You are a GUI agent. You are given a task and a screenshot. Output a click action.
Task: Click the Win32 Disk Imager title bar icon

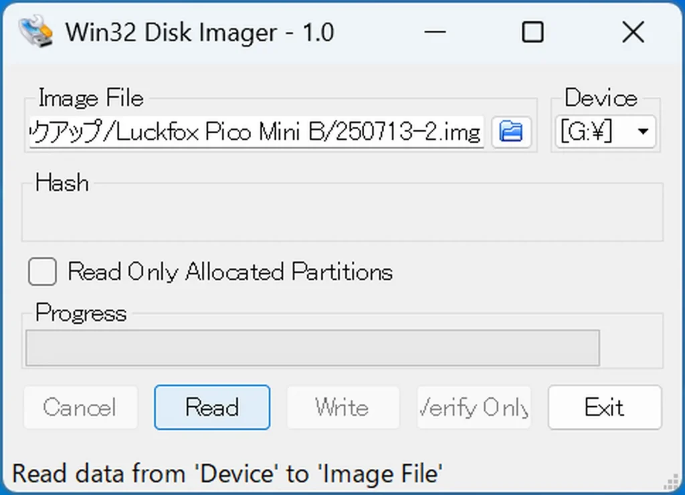pos(36,31)
